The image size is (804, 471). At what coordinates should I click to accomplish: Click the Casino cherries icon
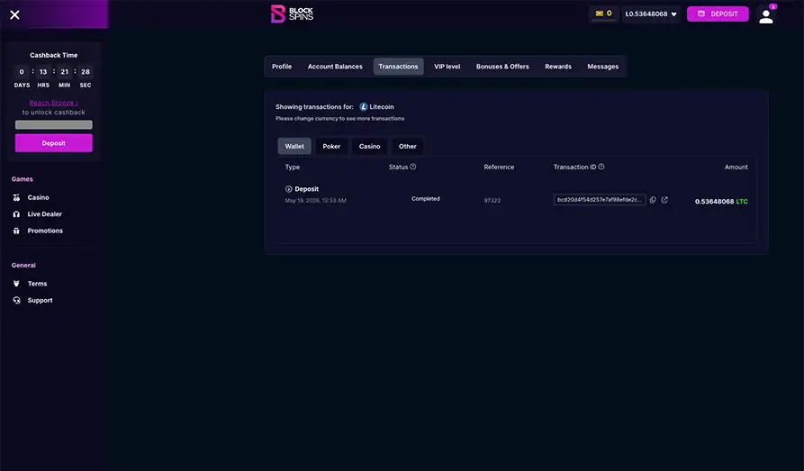pos(16,197)
